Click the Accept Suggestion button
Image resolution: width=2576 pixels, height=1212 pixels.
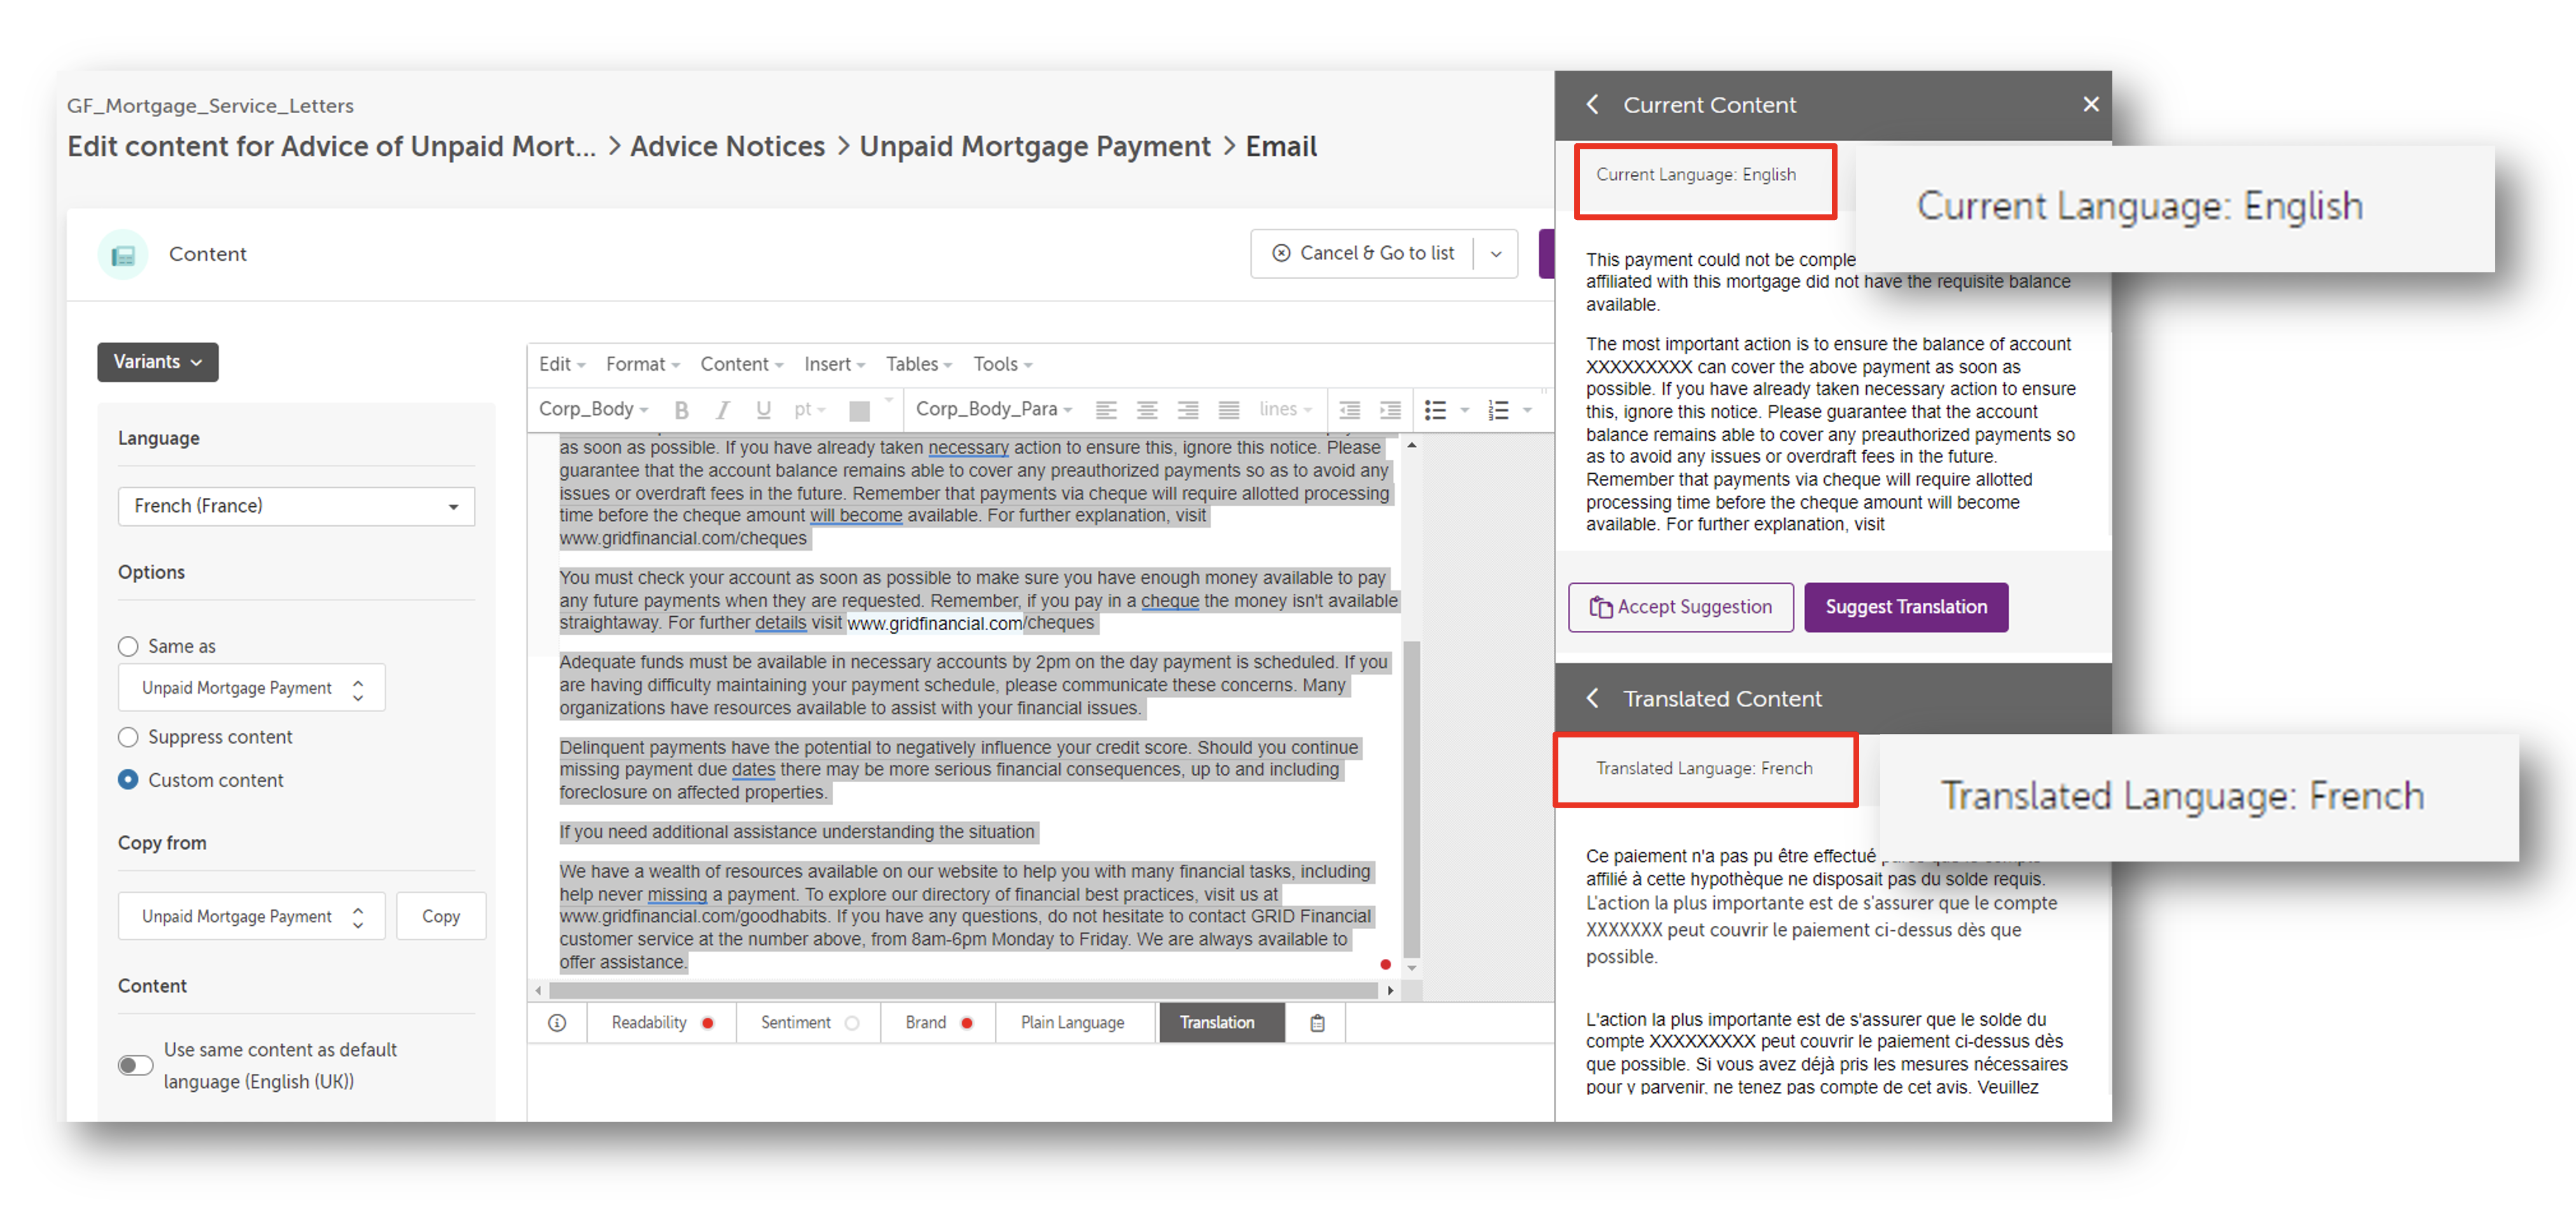pos(1680,607)
